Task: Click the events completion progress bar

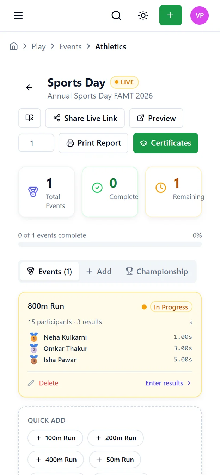Action: (110, 244)
